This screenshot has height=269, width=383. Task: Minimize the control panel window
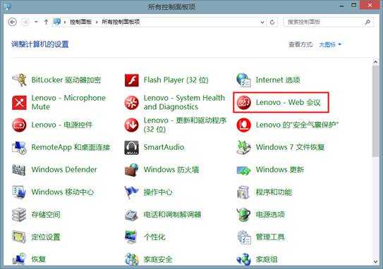[341, 6]
